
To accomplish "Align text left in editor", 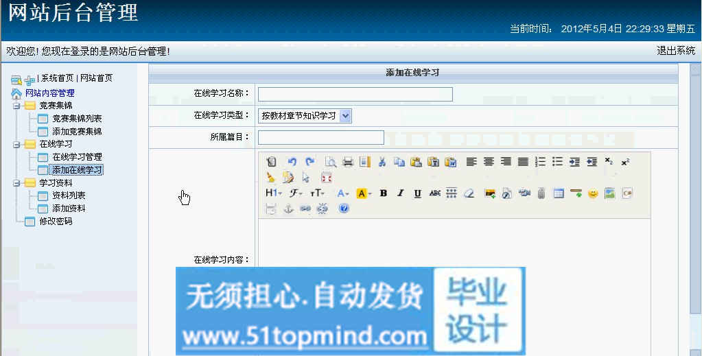I will pyautogui.click(x=471, y=162).
